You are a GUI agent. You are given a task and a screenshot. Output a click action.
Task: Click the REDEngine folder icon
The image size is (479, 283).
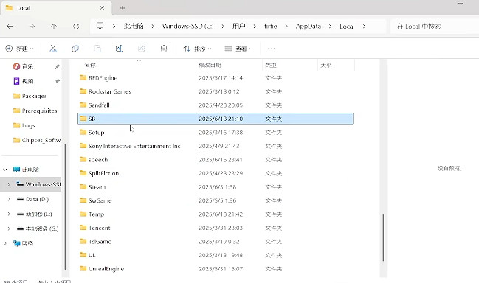click(83, 77)
